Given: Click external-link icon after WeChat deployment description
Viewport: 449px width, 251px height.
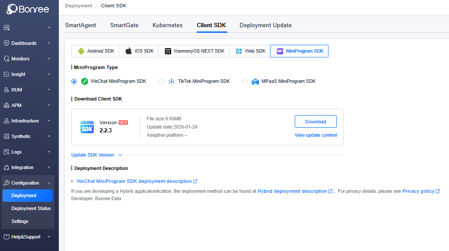Looking at the screenshot, I should click(195, 181).
